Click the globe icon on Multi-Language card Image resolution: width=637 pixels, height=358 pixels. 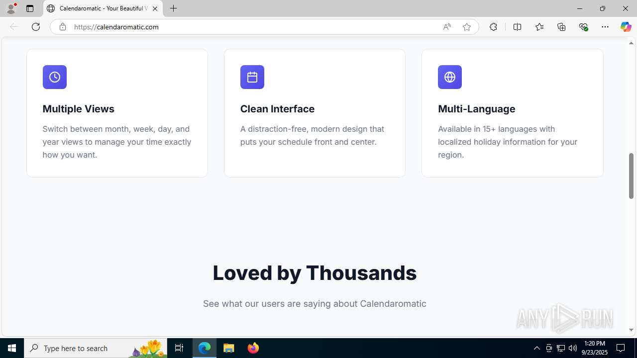point(450,77)
